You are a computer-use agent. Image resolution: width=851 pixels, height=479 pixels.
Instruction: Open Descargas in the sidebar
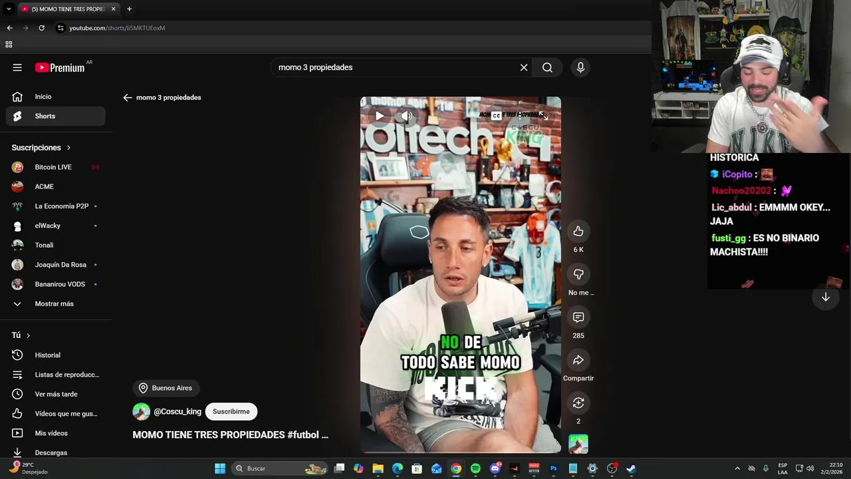tap(56, 452)
